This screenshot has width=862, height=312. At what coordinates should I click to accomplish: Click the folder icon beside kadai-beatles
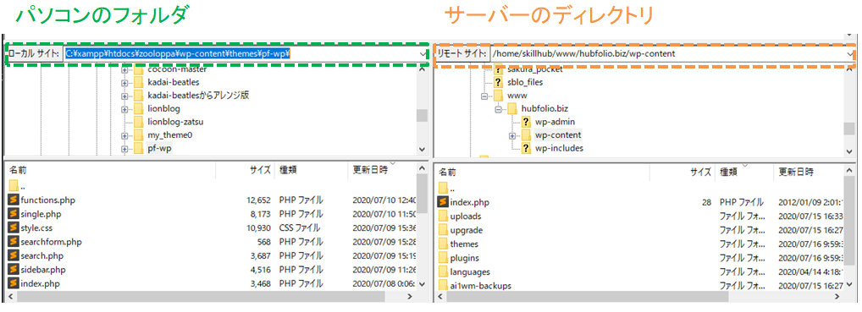pos(138,82)
